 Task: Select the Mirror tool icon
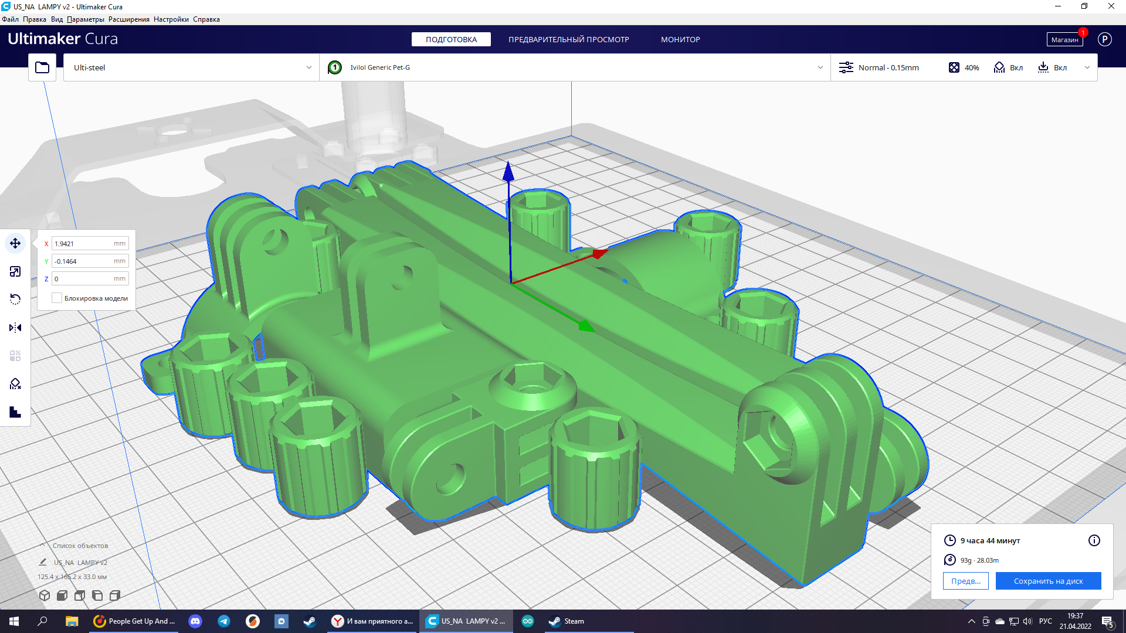(15, 328)
